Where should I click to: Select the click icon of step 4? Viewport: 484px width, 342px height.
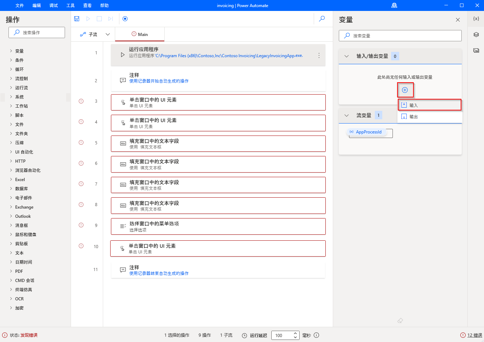tap(123, 123)
